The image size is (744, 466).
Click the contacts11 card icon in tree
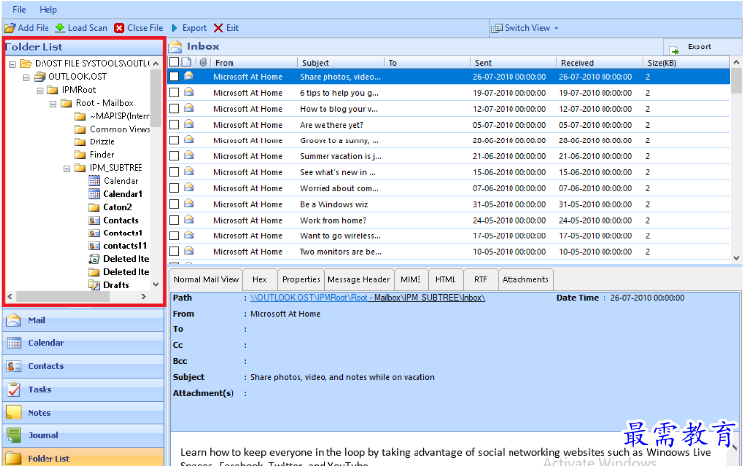click(94, 245)
